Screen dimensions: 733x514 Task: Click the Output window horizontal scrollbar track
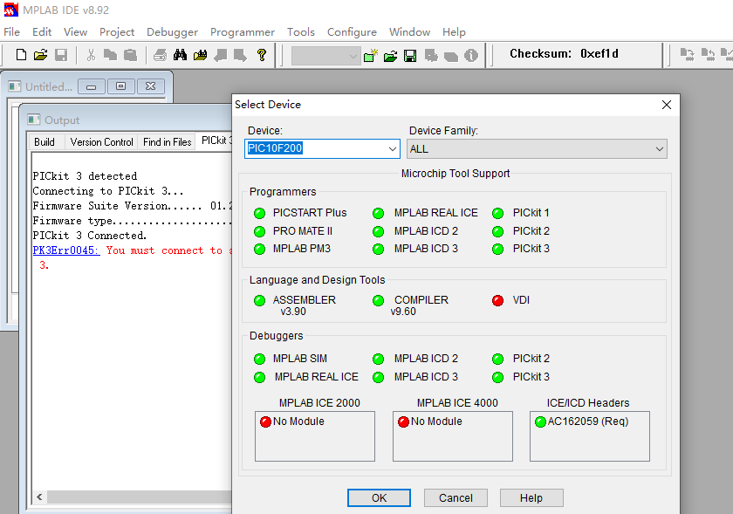click(x=140, y=497)
